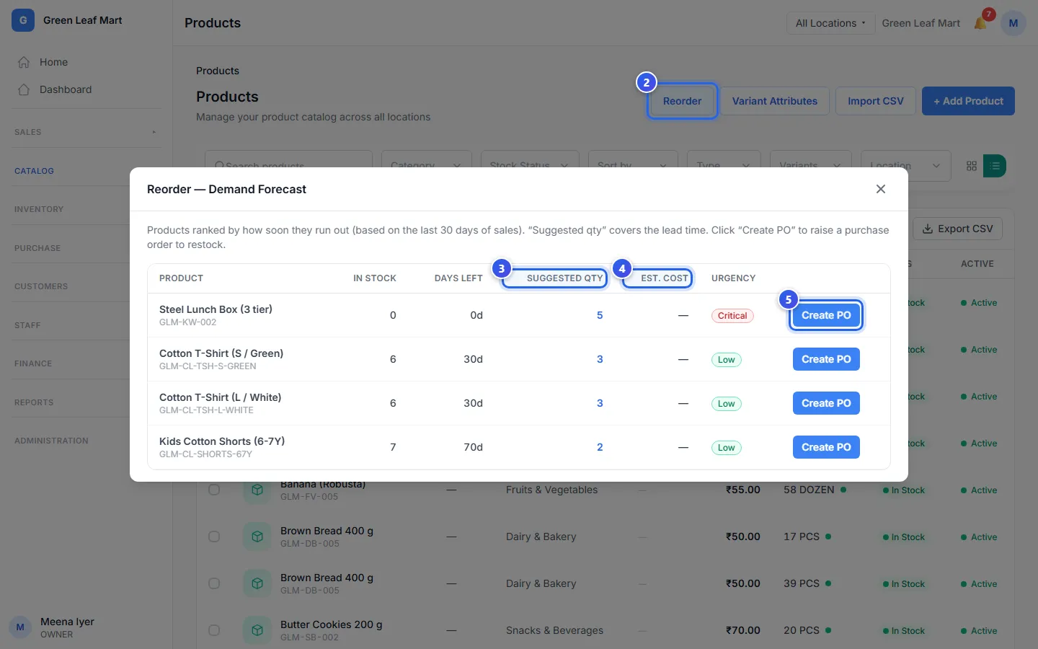
Task: Click the Dashboard icon in sidebar
Action: [24, 89]
